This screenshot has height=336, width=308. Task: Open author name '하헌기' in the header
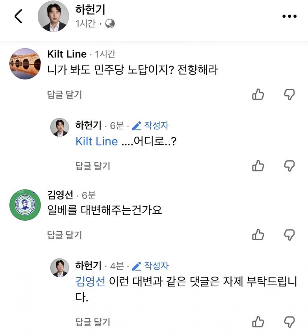90,10
